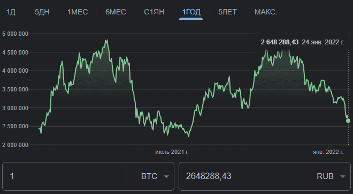
Task: Select the 5ДН range tab
Action: [42, 12]
